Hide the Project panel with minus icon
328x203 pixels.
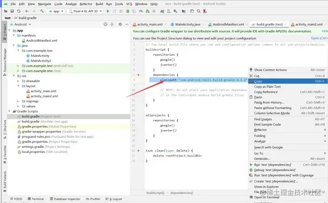point(127,24)
